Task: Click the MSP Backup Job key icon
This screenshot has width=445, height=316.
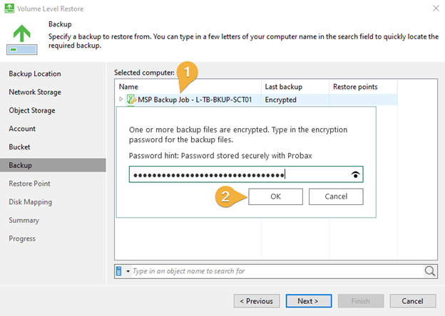Action: [131, 100]
